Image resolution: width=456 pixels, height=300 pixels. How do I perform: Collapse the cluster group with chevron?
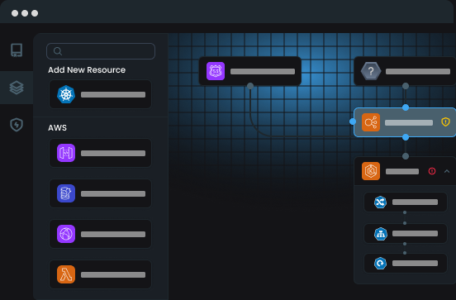coord(447,171)
